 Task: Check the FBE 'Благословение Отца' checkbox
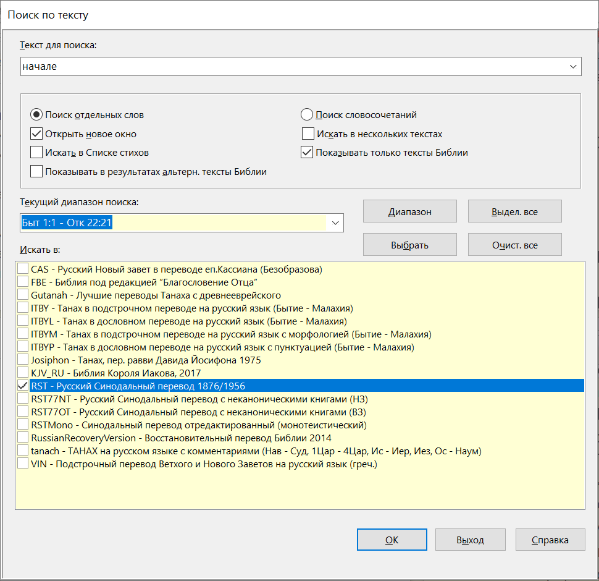coord(23,282)
